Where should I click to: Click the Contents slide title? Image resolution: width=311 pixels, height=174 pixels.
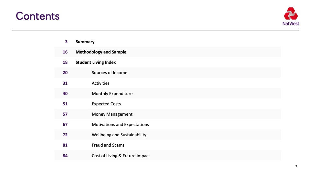[x=38, y=16]
